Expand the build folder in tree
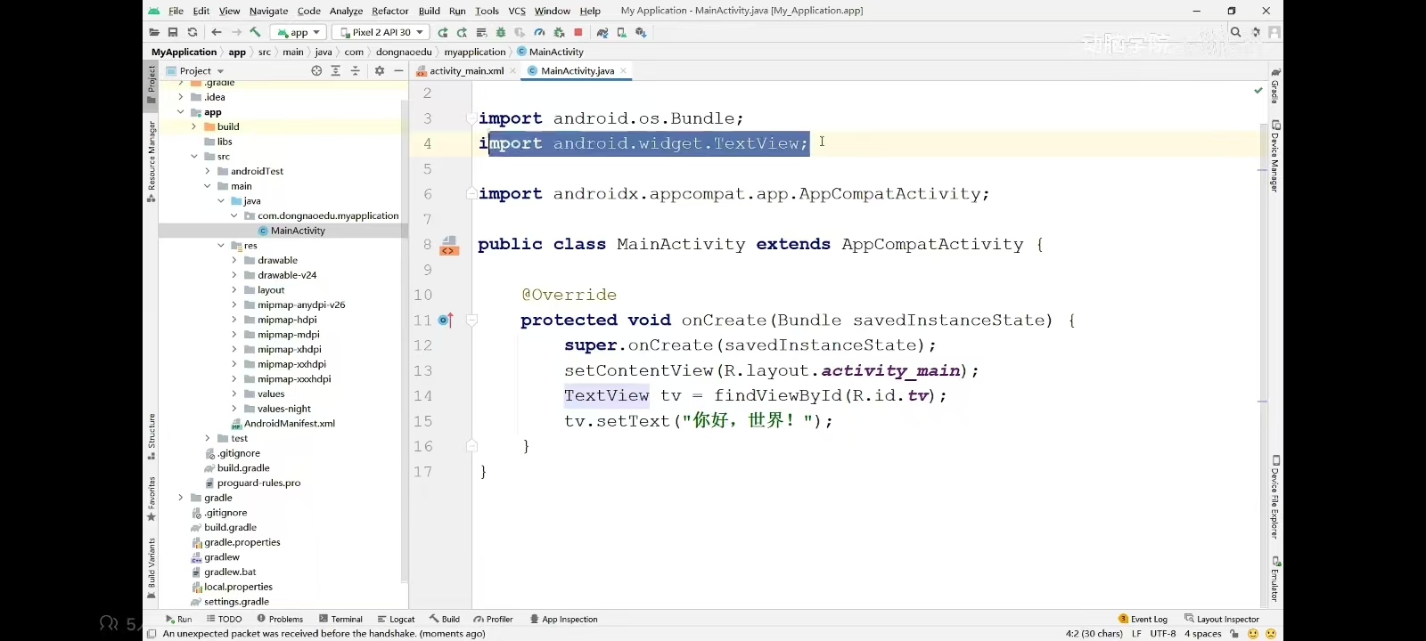Screen dimensions: 1426x641 tap(194, 126)
